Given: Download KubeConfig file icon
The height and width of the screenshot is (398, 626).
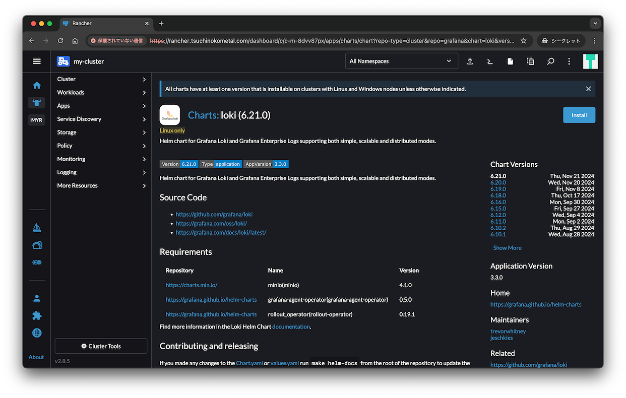Looking at the screenshot, I should (510, 61).
